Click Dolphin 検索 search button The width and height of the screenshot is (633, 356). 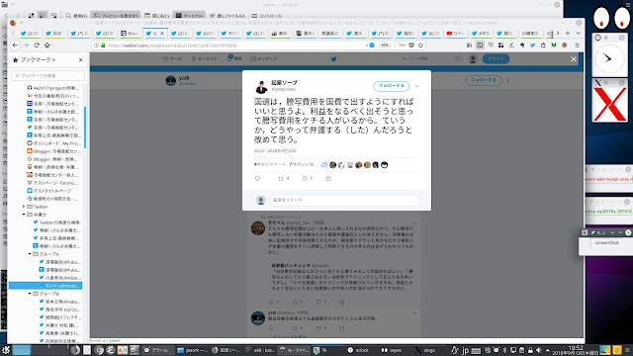pyautogui.click(x=76, y=16)
